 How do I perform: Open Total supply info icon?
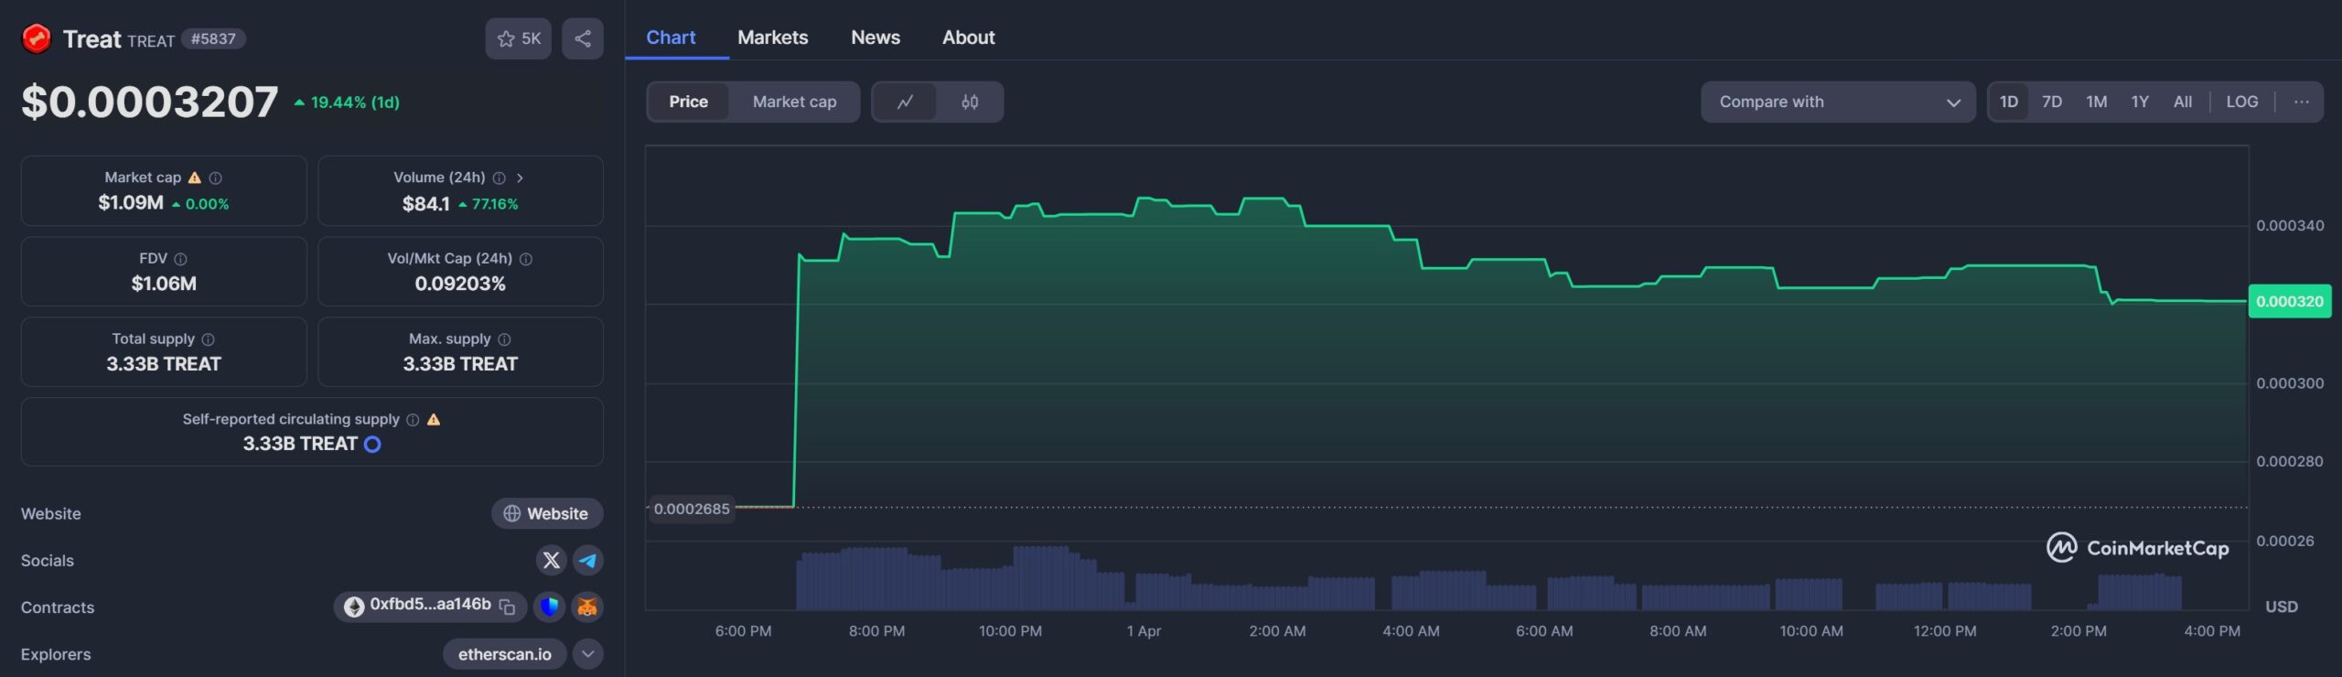coord(209,339)
